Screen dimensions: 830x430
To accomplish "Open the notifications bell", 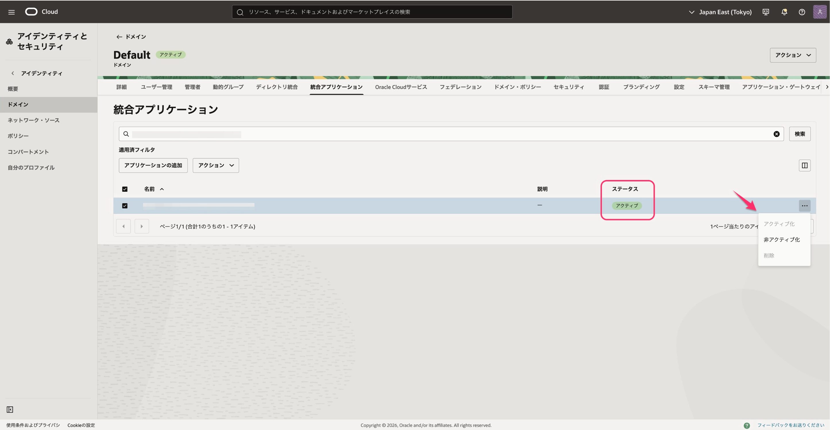I will (x=783, y=11).
